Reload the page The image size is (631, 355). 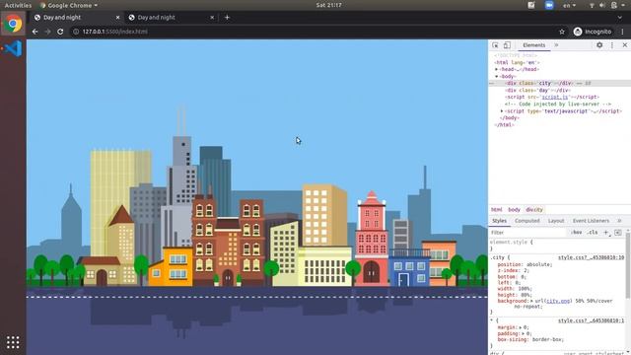click(60, 32)
